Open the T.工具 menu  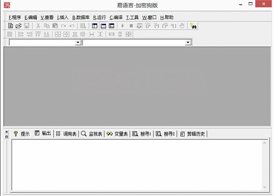point(132,18)
